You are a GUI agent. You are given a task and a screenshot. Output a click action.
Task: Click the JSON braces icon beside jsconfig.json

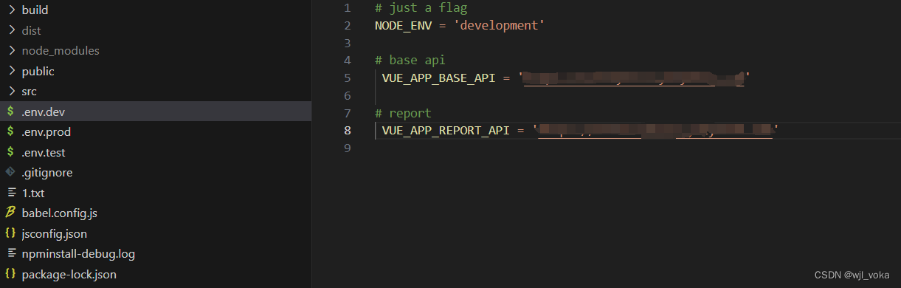(x=10, y=233)
